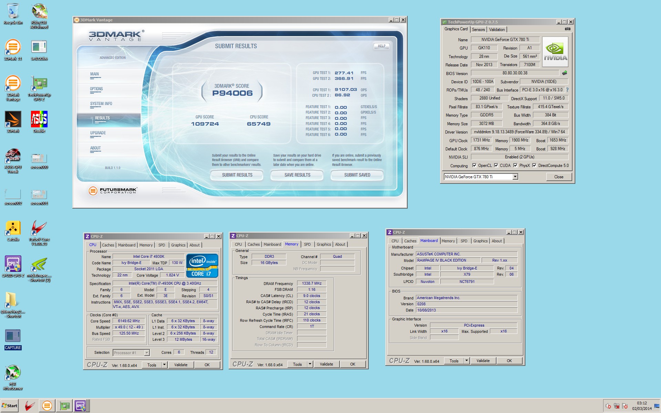
Task: Click the CPU-Z taskbar icon
Action: point(80,406)
